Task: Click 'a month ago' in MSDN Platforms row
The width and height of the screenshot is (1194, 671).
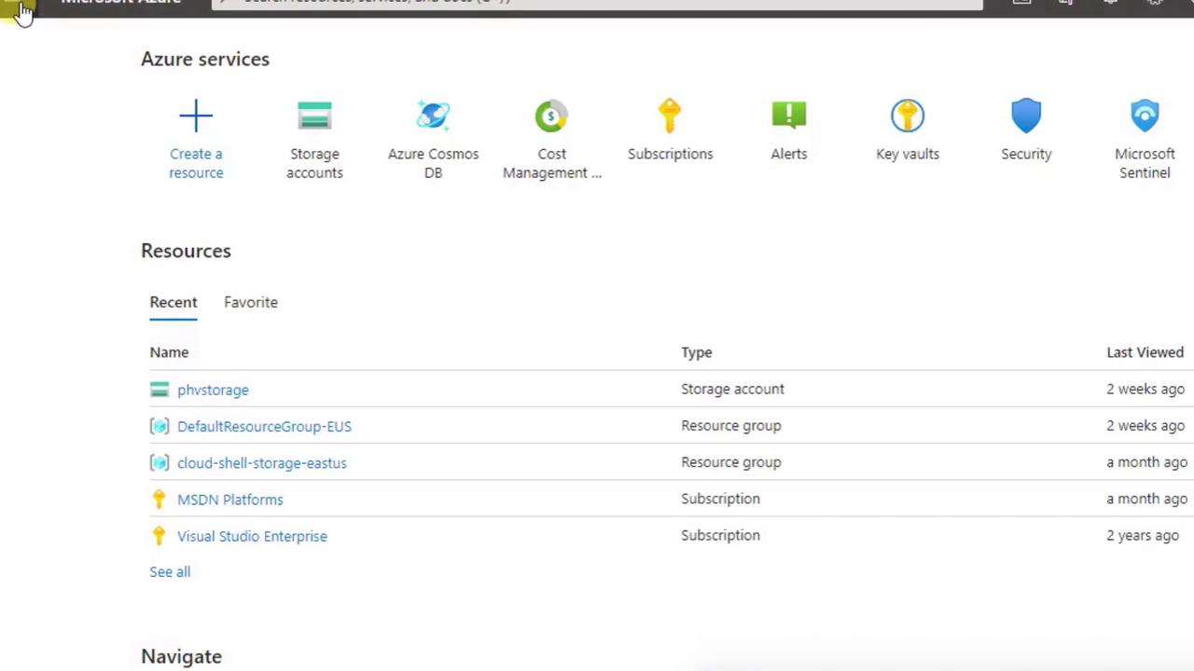Action: click(1147, 499)
